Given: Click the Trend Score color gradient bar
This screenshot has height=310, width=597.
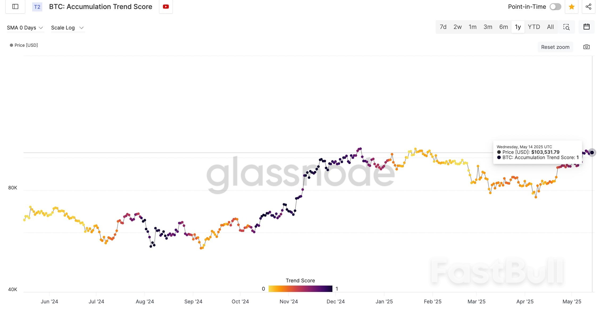Looking at the screenshot, I should [300, 289].
